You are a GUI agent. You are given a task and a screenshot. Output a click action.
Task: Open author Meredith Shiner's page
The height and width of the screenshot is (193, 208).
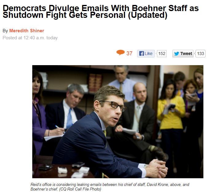27,31
